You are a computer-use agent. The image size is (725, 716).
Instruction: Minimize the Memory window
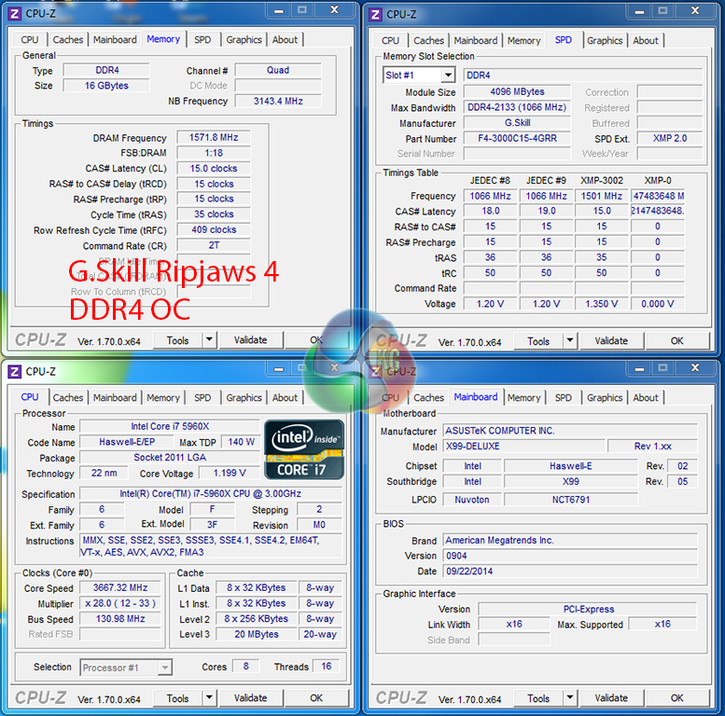(278, 10)
